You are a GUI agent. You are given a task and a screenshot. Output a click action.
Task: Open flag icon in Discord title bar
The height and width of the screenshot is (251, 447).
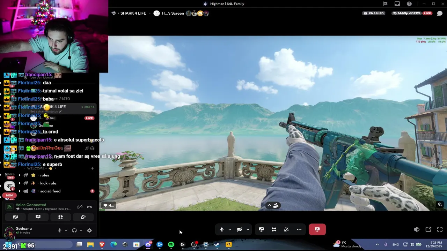coord(385,4)
